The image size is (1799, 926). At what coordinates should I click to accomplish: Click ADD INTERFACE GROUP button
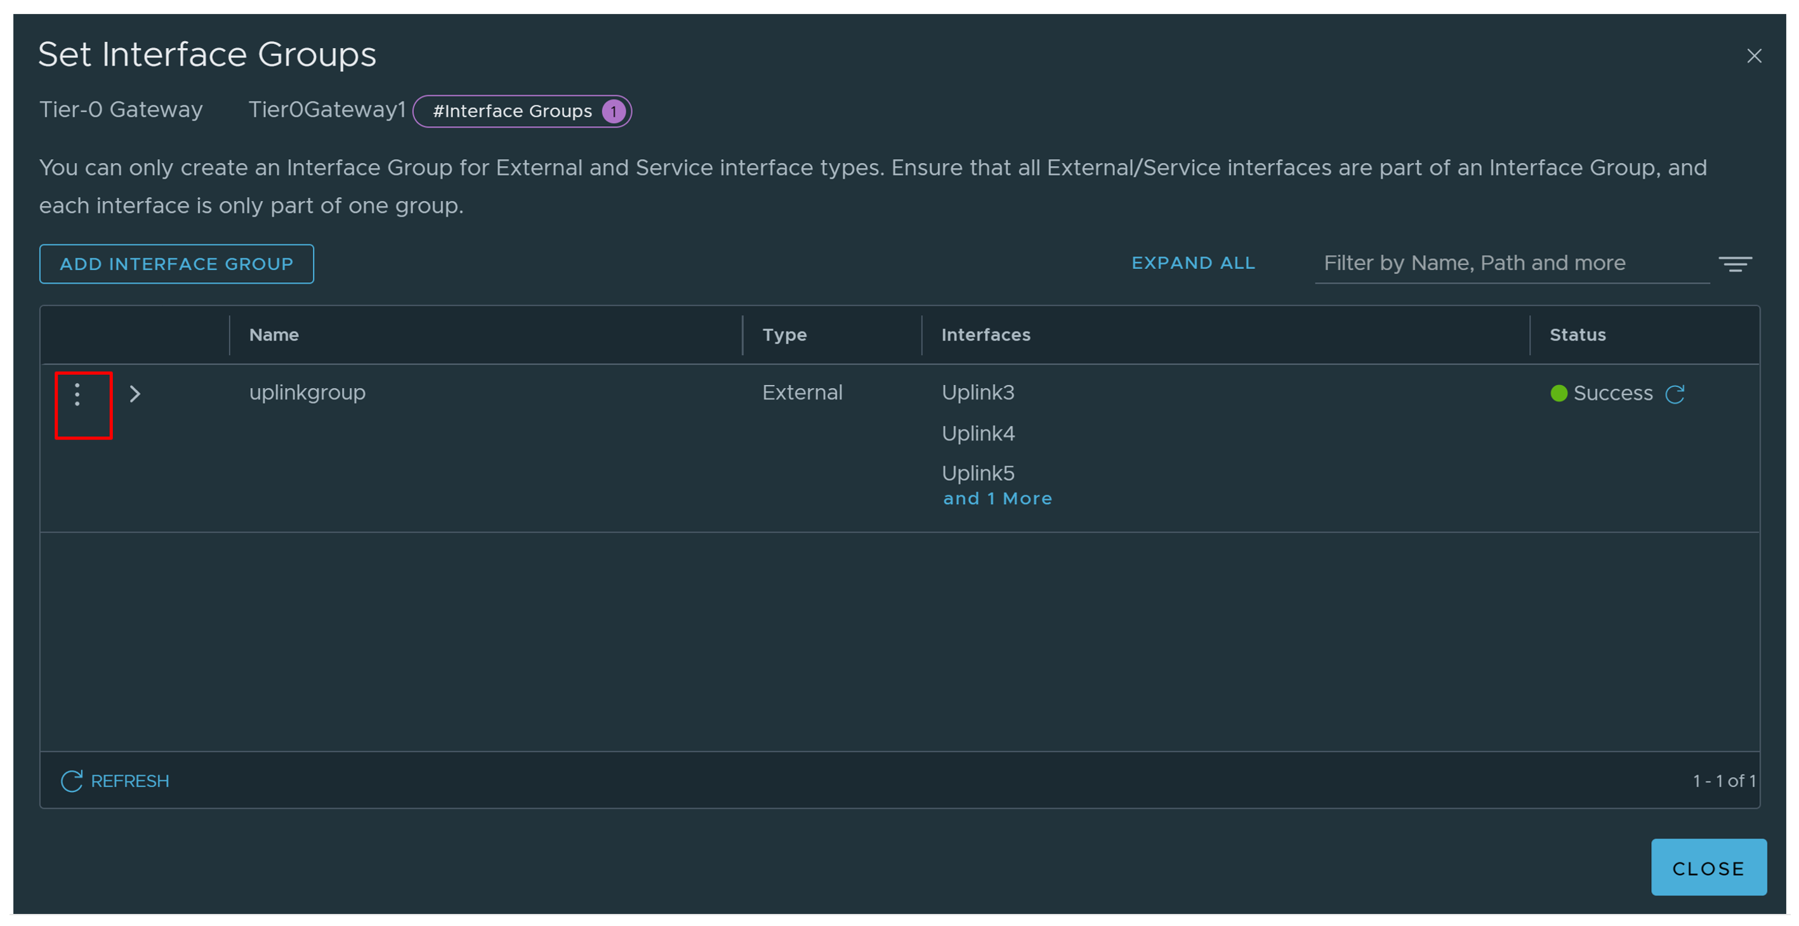click(176, 264)
